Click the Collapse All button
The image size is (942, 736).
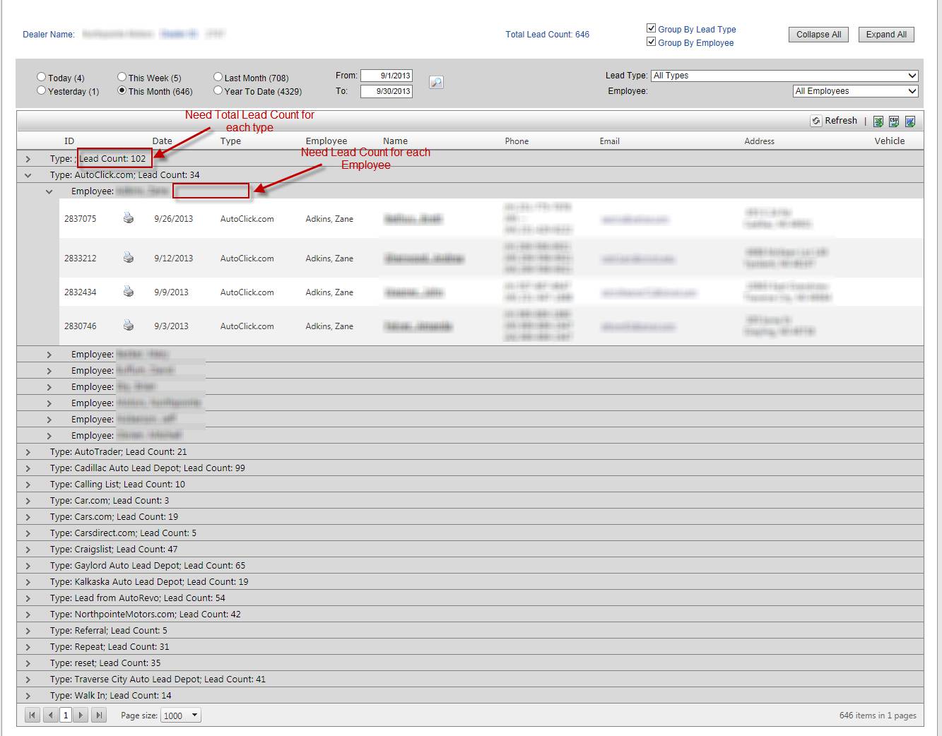[818, 35]
